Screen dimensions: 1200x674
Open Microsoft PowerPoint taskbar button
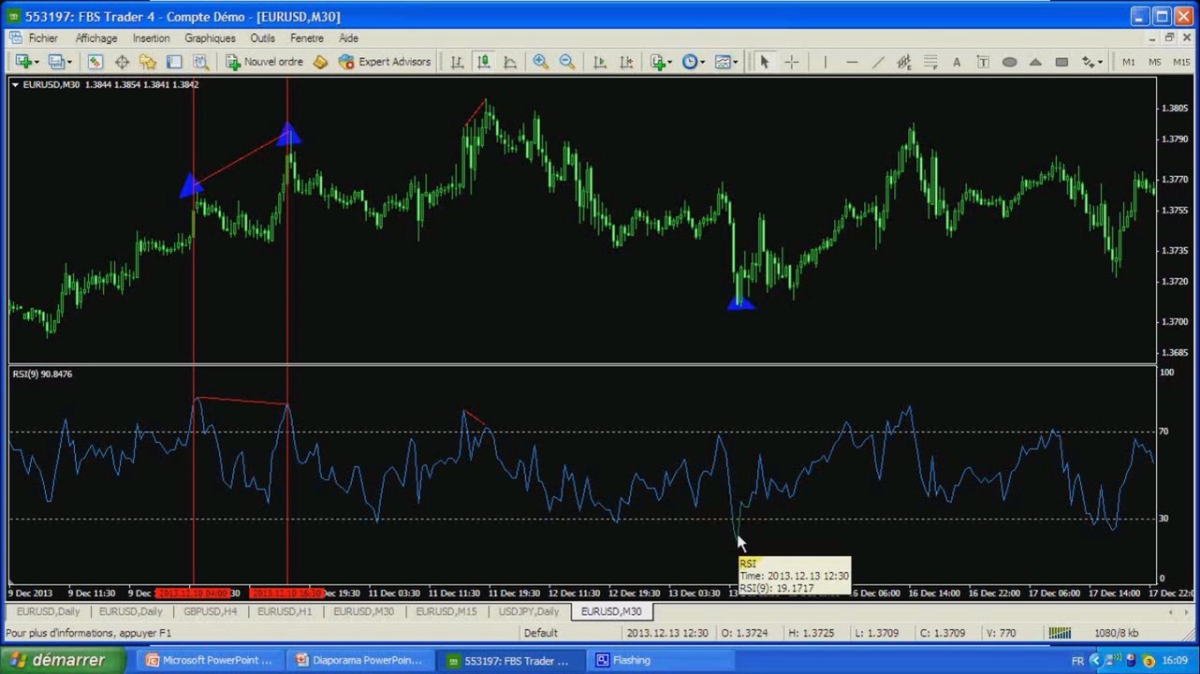[210, 660]
